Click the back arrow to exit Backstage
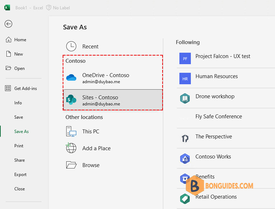The height and width of the screenshot is (209, 275). (9, 24)
